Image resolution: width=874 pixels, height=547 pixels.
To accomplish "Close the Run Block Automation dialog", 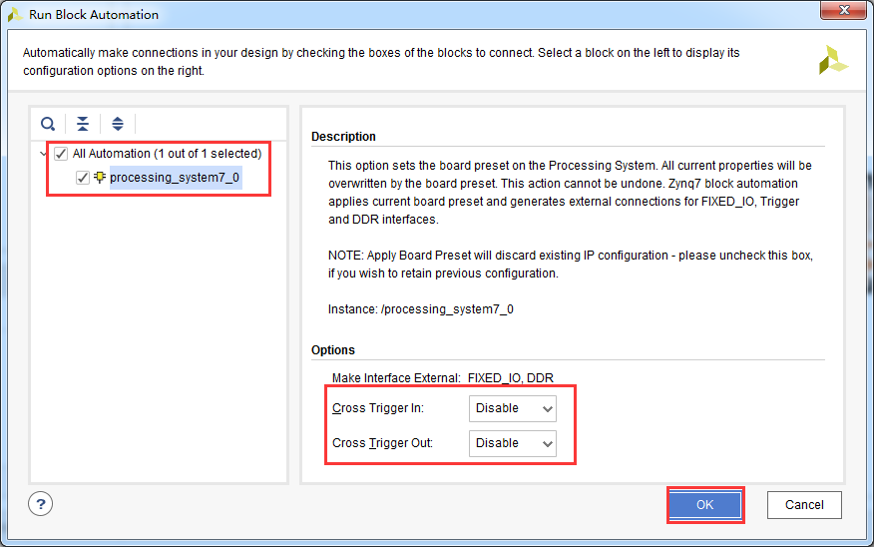I will [x=843, y=10].
